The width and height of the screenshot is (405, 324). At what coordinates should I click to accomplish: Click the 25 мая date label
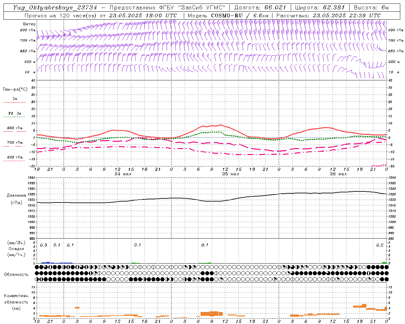230,174
